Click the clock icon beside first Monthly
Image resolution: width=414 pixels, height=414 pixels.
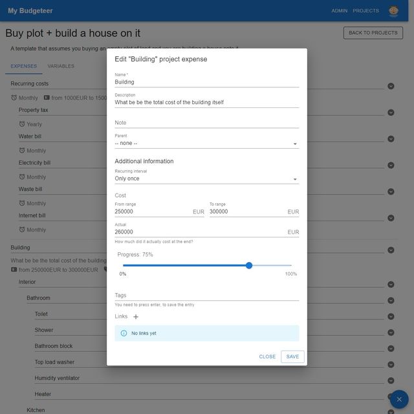pos(14,98)
